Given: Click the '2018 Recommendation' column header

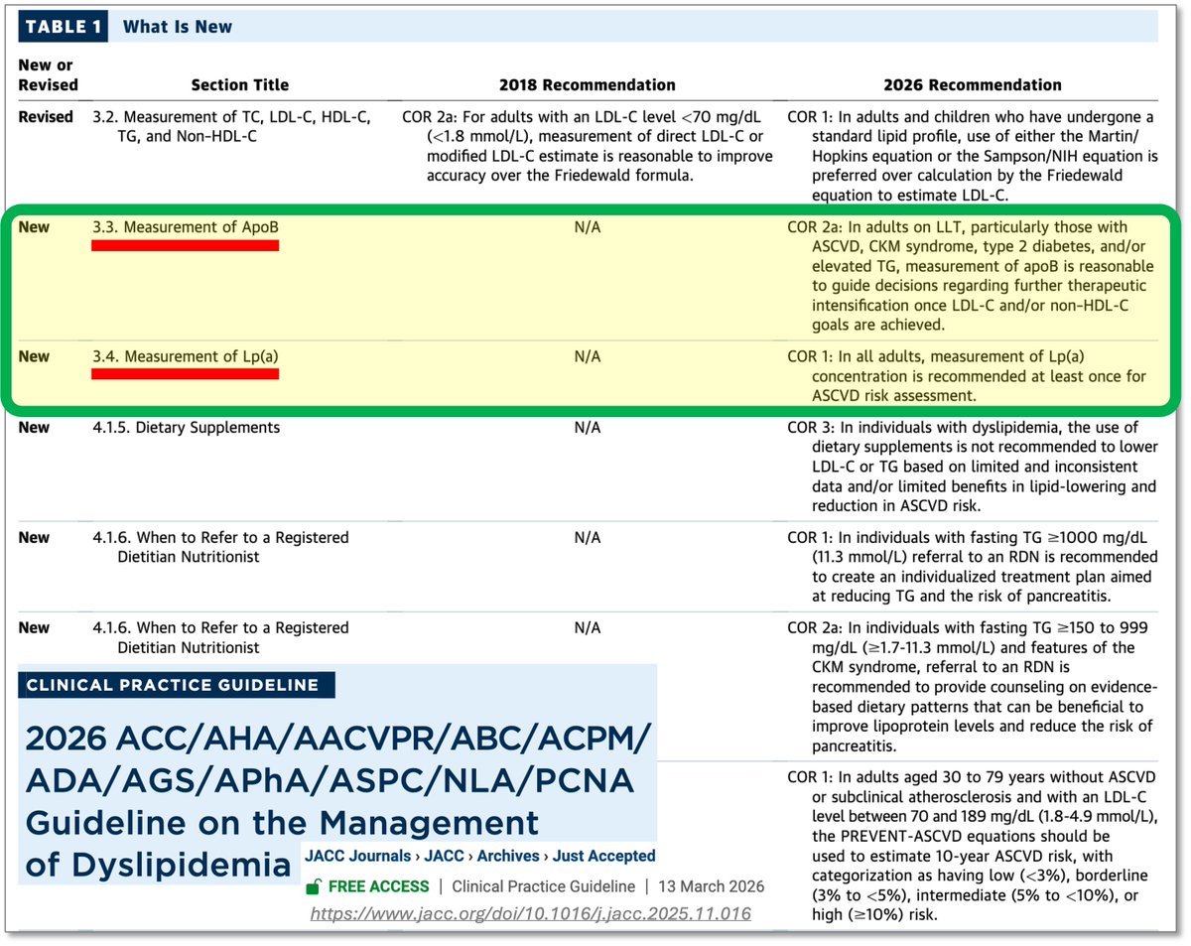Looking at the screenshot, I should (587, 85).
